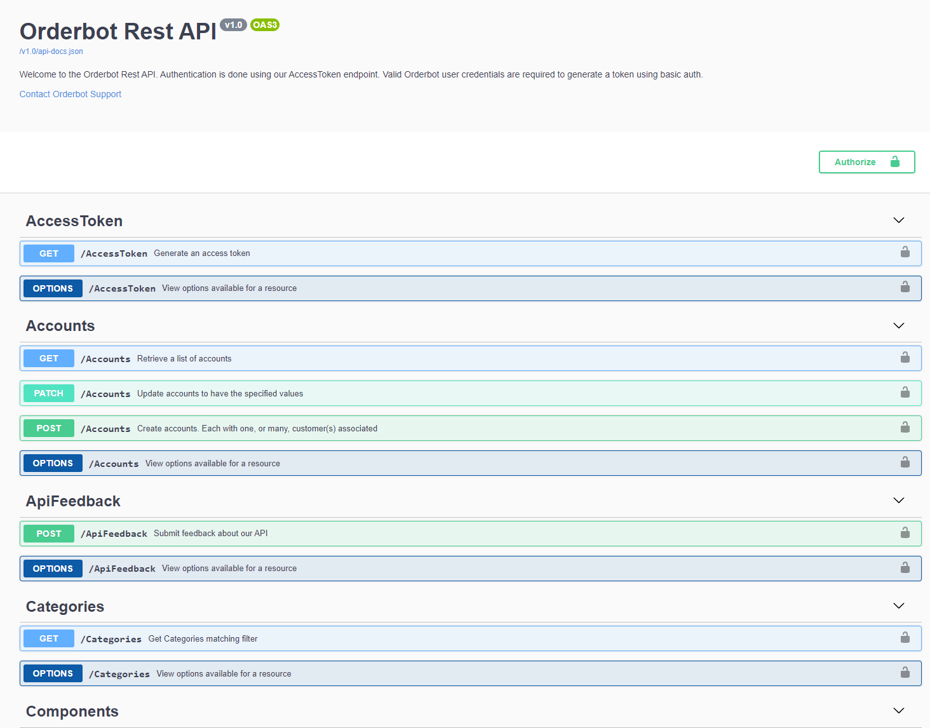Click the v1.0 version badge
Image resolution: width=930 pixels, height=728 pixels.
(x=233, y=25)
